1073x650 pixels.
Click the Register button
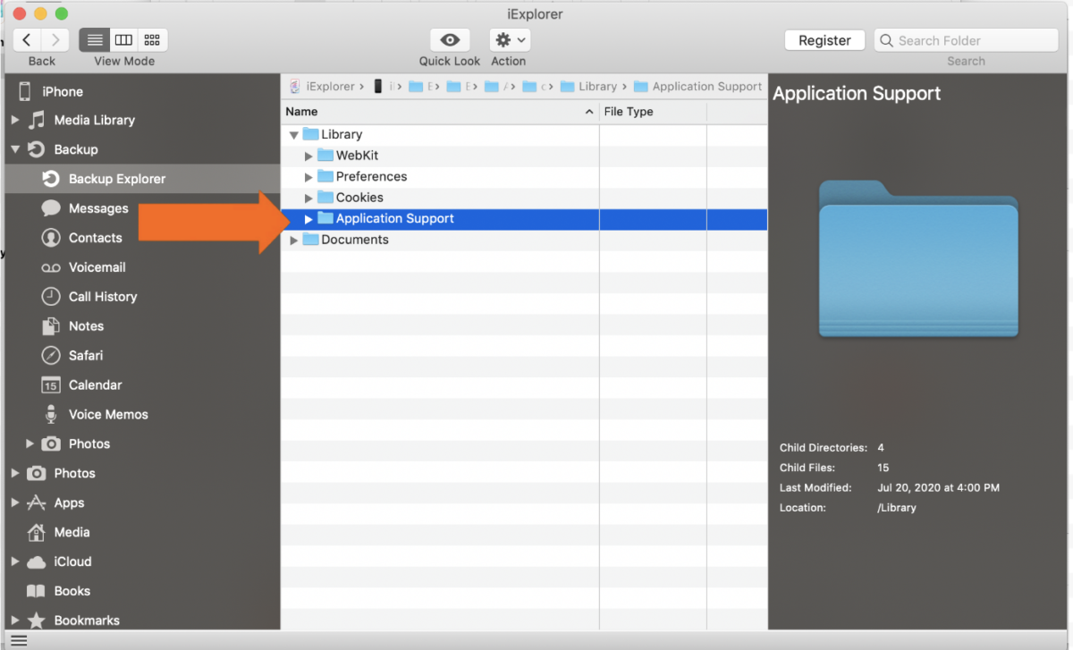coord(824,39)
